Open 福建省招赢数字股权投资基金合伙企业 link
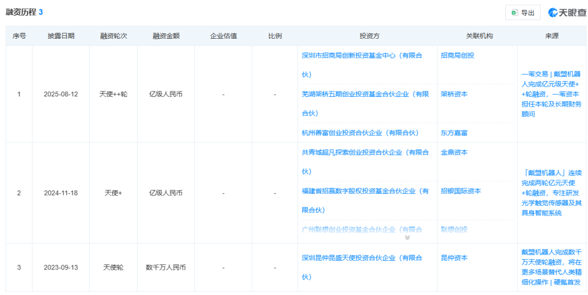The image size is (588, 295). [365, 200]
